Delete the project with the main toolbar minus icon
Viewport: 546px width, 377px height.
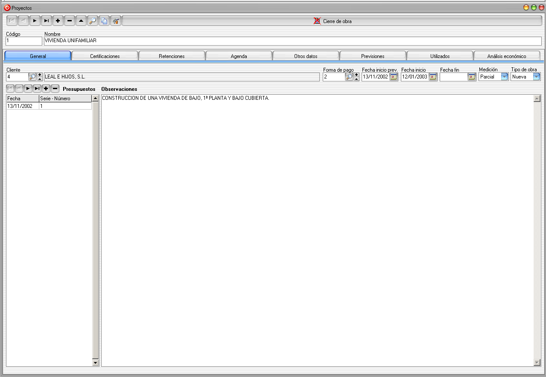coord(70,21)
